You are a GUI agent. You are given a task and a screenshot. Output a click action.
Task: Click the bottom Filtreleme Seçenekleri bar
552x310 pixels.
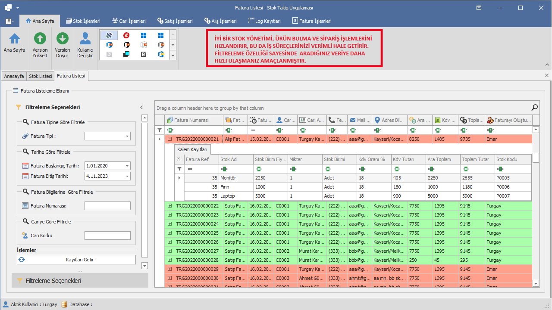[x=80, y=281]
